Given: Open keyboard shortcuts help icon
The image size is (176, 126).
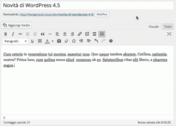Looking at the screenshot, I should [111, 41].
